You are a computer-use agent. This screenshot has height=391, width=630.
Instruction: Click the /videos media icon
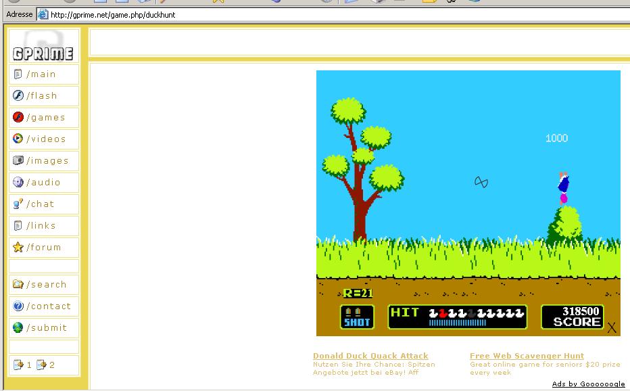pyautogui.click(x=18, y=139)
